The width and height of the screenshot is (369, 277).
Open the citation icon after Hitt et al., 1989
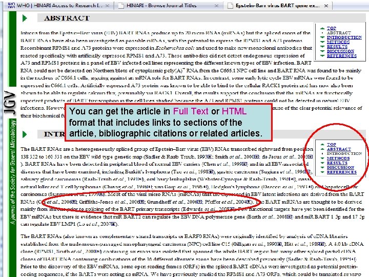click(x=321, y=244)
